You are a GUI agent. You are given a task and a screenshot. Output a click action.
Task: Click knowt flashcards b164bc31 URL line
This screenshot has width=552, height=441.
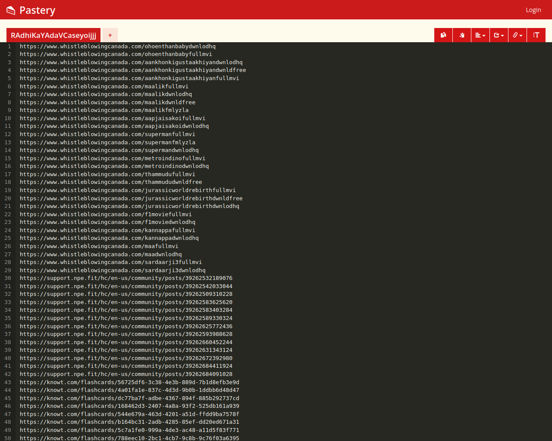129,422
